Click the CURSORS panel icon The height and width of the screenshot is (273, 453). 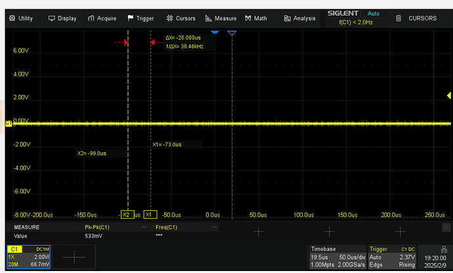[x=399, y=18]
